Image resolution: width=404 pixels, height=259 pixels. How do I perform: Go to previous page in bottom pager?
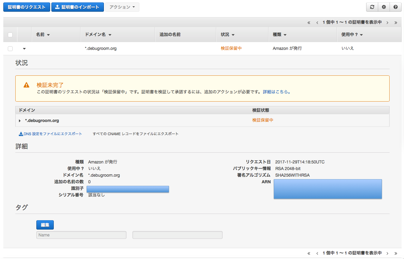coord(317,253)
